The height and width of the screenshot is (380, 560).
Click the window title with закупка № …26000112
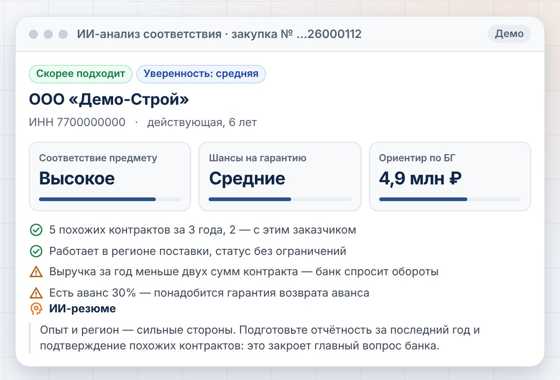[219, 34]
